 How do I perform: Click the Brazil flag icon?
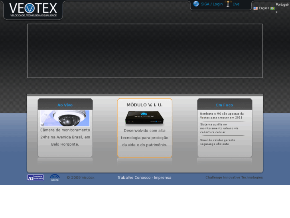tap(272, 8)
